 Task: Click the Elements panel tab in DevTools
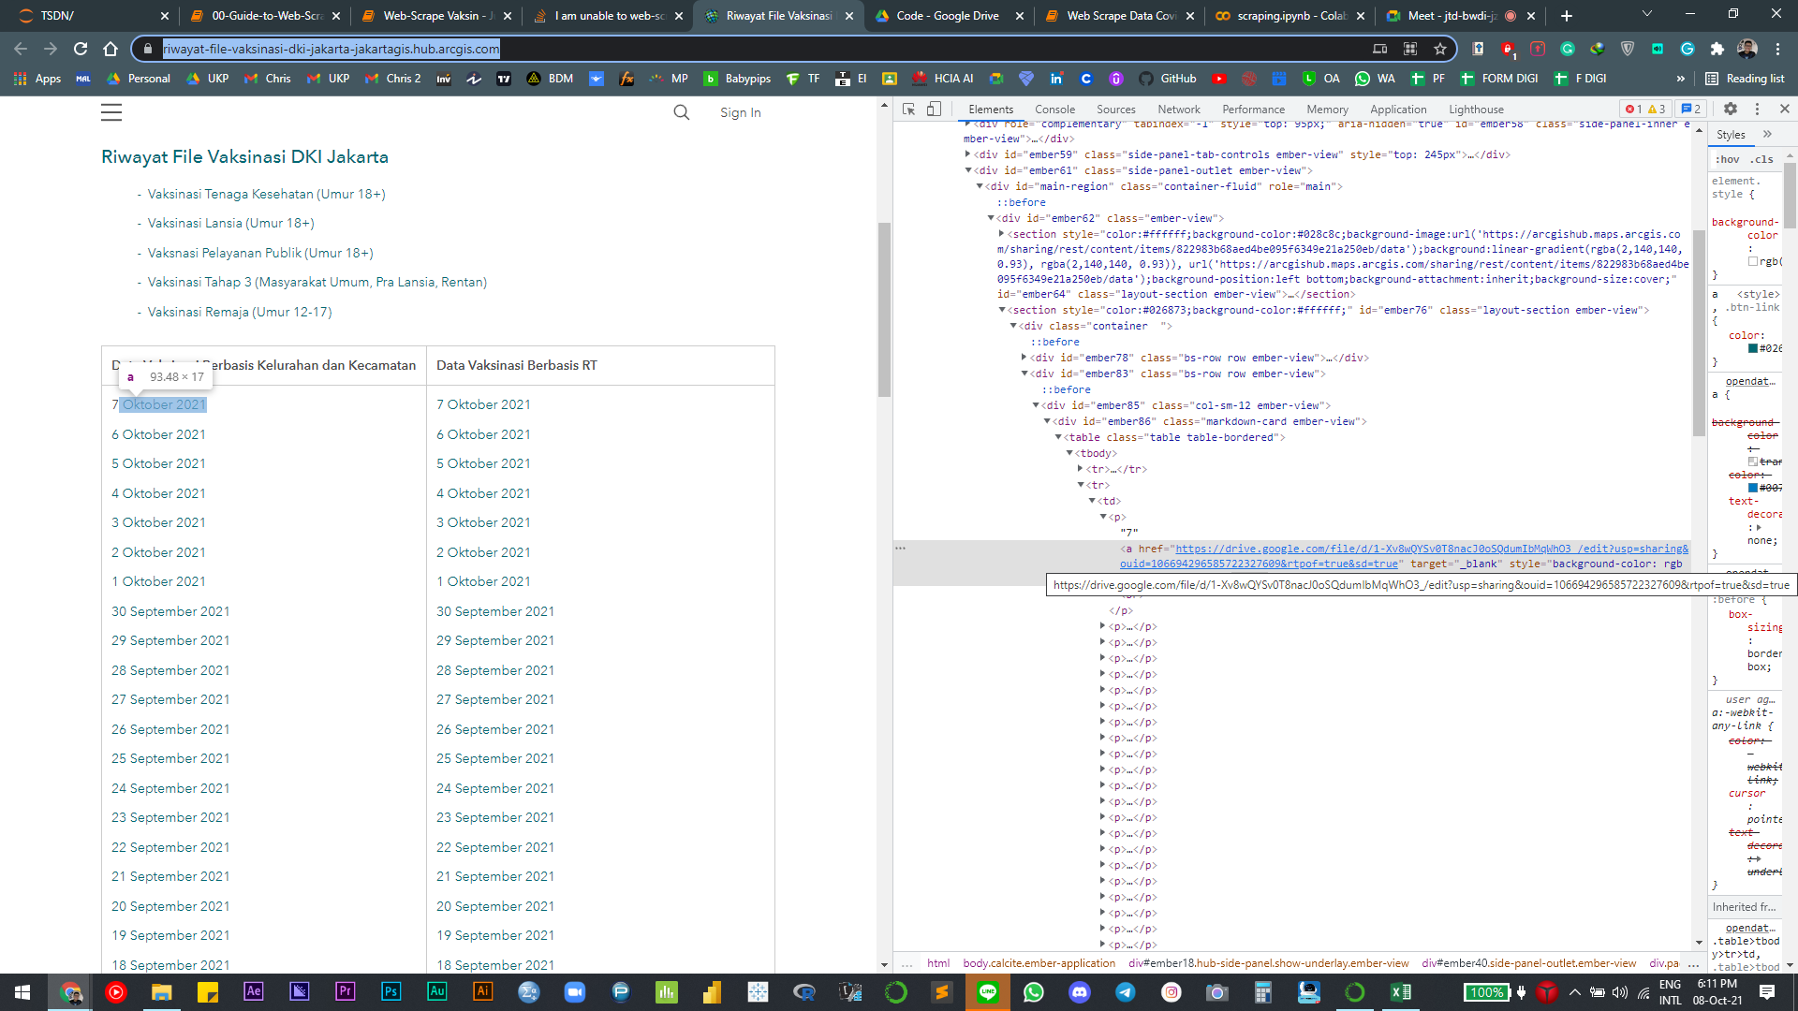point(989,109)
